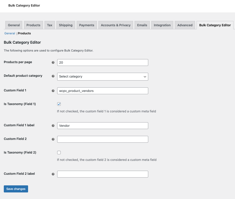Viewport: 235px width, 199px height.
Task: Click the Products section link
Action: pos(24,33)
